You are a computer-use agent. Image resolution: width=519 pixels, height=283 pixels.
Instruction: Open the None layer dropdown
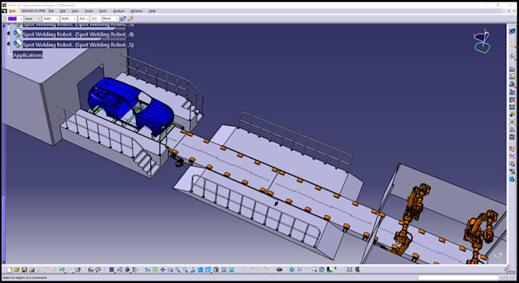click(x=110, y=18)
